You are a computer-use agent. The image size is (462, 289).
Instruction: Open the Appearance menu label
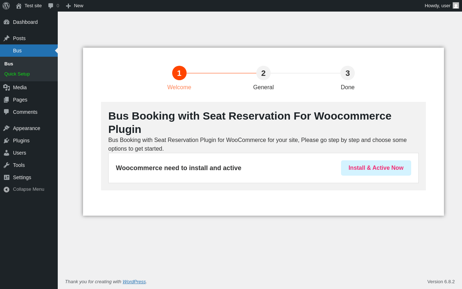click(x=27, y=128)
